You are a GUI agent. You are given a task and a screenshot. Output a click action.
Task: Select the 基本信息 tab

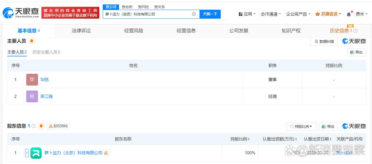point(29,31)
